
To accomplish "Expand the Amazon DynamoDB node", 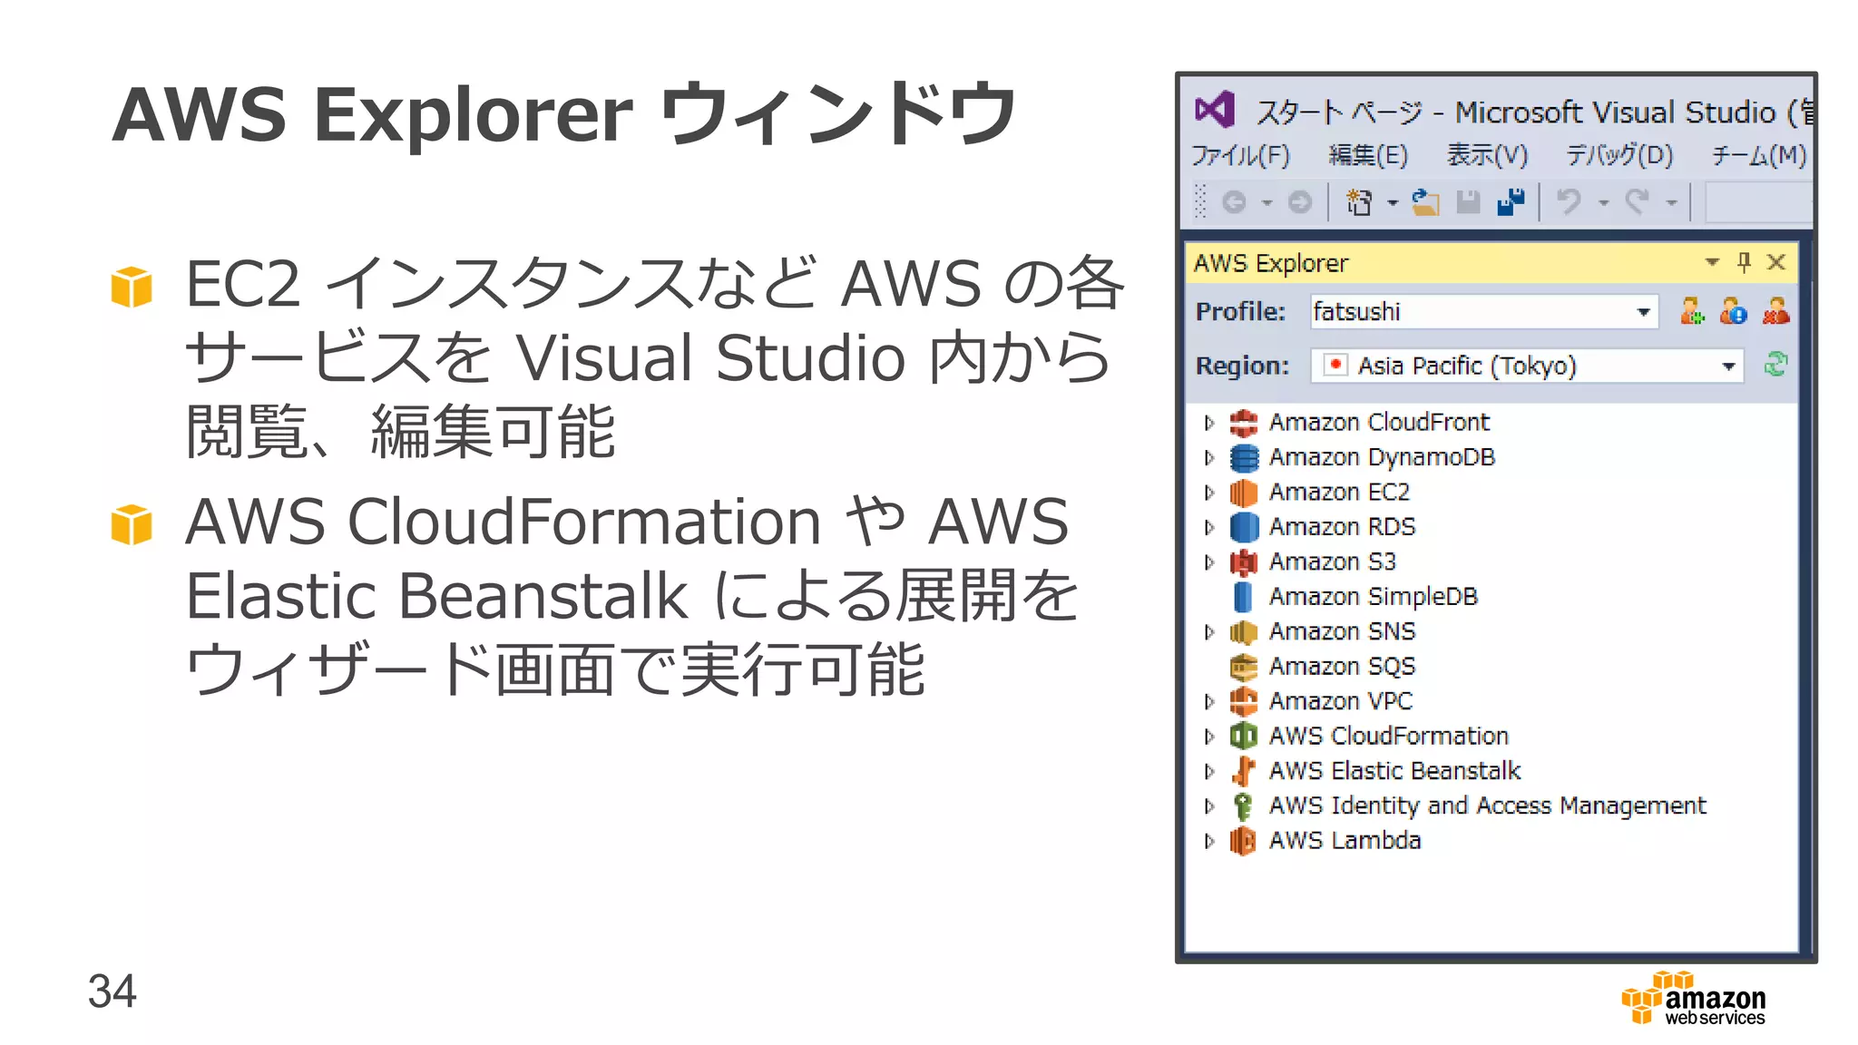I will [1209, 458].
